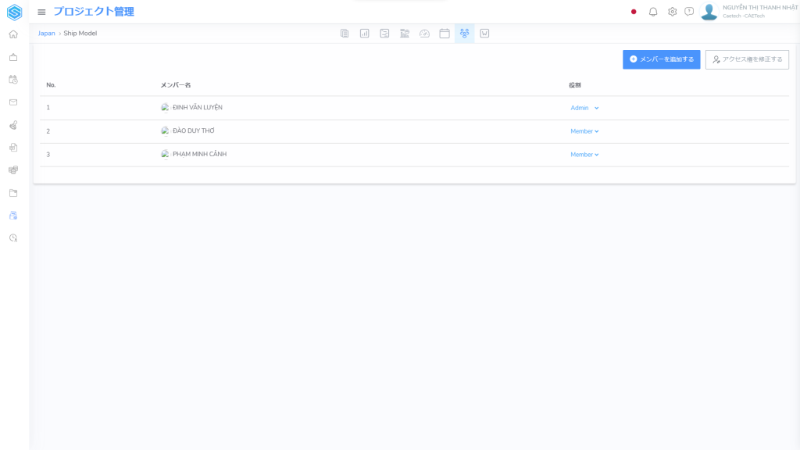Screen dimensions: 800x450
Task: Click the home icon in the sidebar
Action: coord(13,34)
